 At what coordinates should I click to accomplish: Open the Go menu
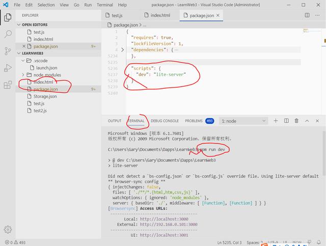[76, 5]
